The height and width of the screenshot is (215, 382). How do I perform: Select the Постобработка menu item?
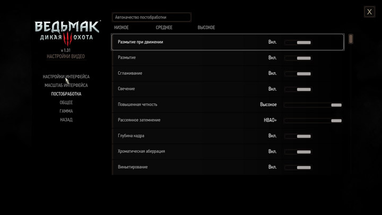[66, 94]
